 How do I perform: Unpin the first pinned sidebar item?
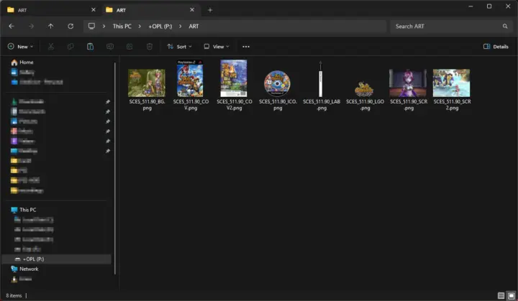(108, 102)
